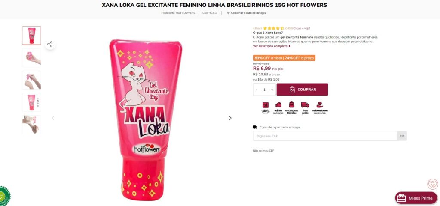
Task: Expand 'Ver descrição completa' description
Action: pos(272,46)
